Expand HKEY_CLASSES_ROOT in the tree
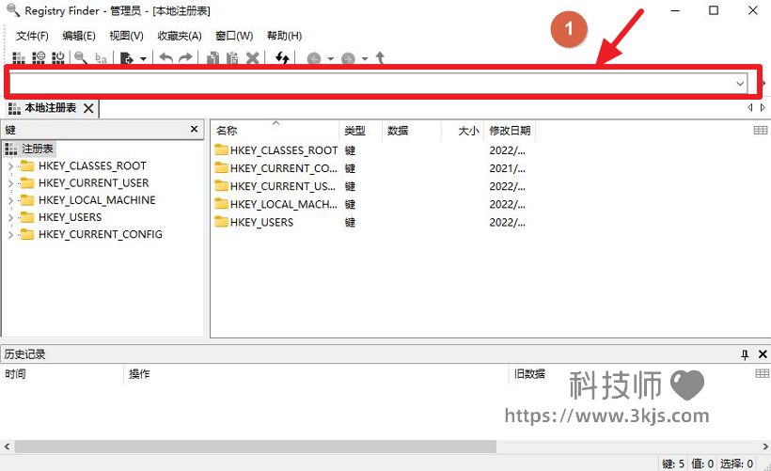 click(11, 166)
